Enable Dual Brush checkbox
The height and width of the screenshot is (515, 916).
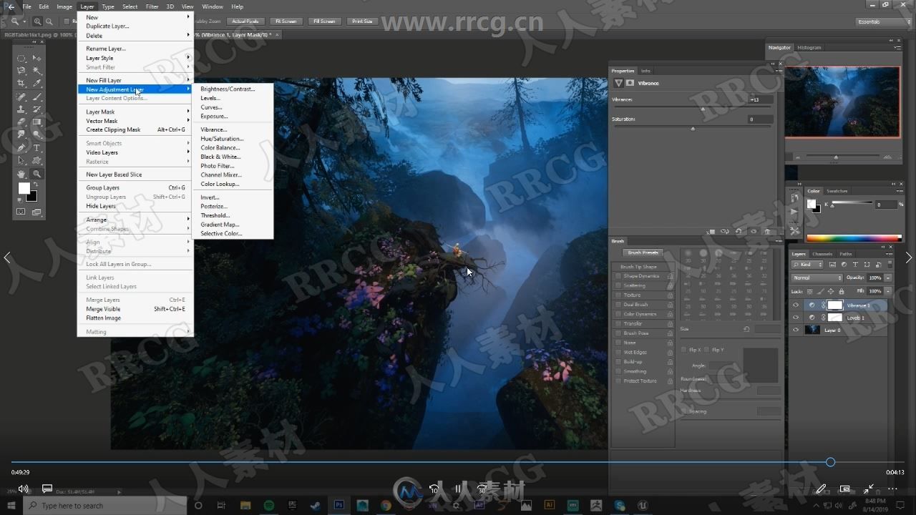coord(618,305)
